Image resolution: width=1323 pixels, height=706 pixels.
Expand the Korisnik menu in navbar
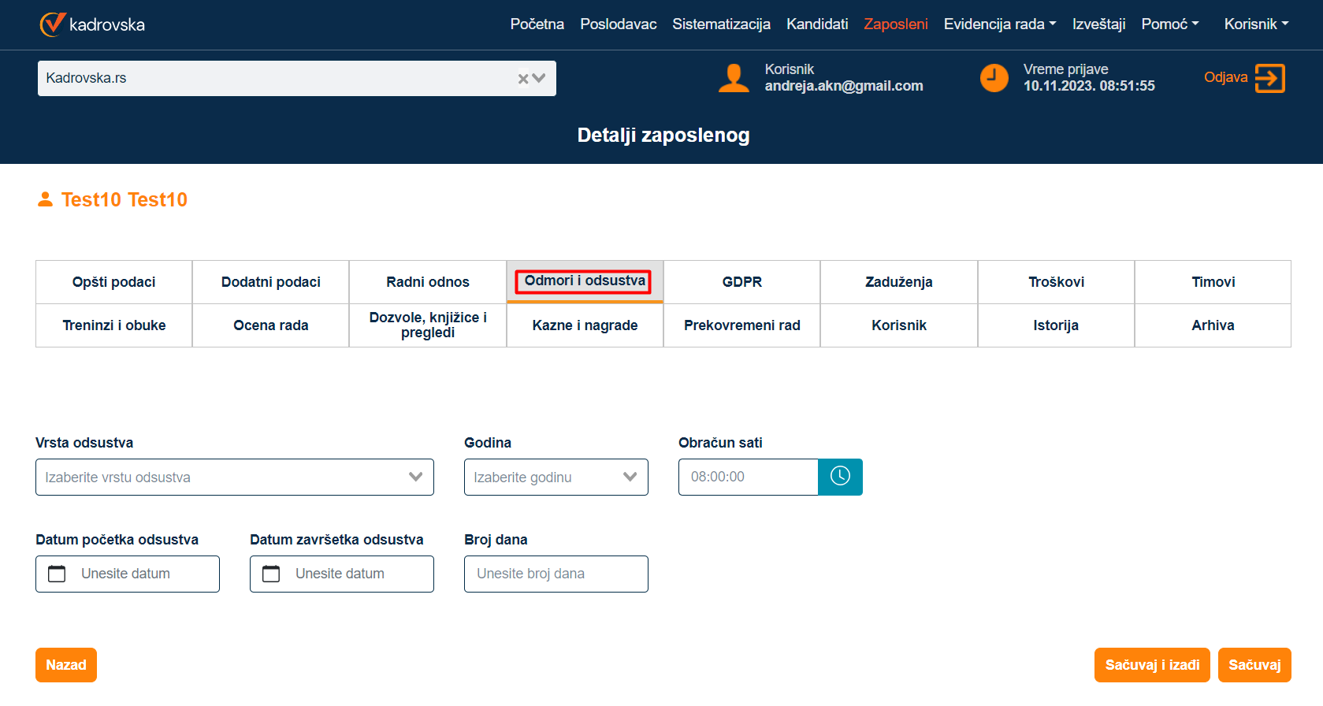(1256, 24)
